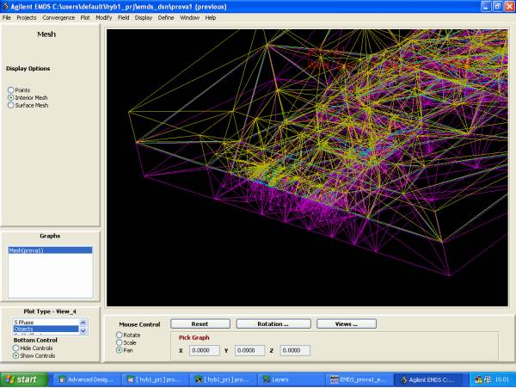Click the taskbar clock showing 10.01
Screen dimensions: 516x388
click(502, 379)
